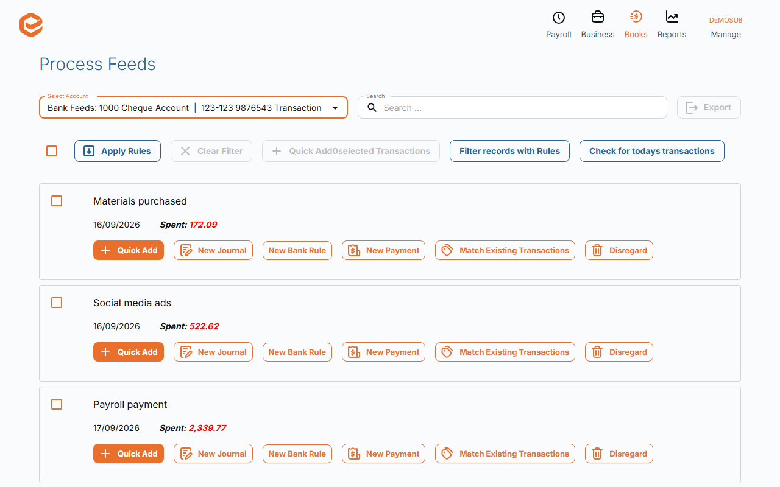This screenshot has height=487, width=780.
Task: Open Business briefcase icon in top navigation
Action: [x=598, y=17]
